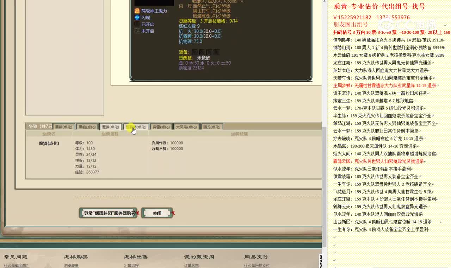The image size is (451, 268).
Task: Click 体力: 1430 attribute
Action: (85, 149)
